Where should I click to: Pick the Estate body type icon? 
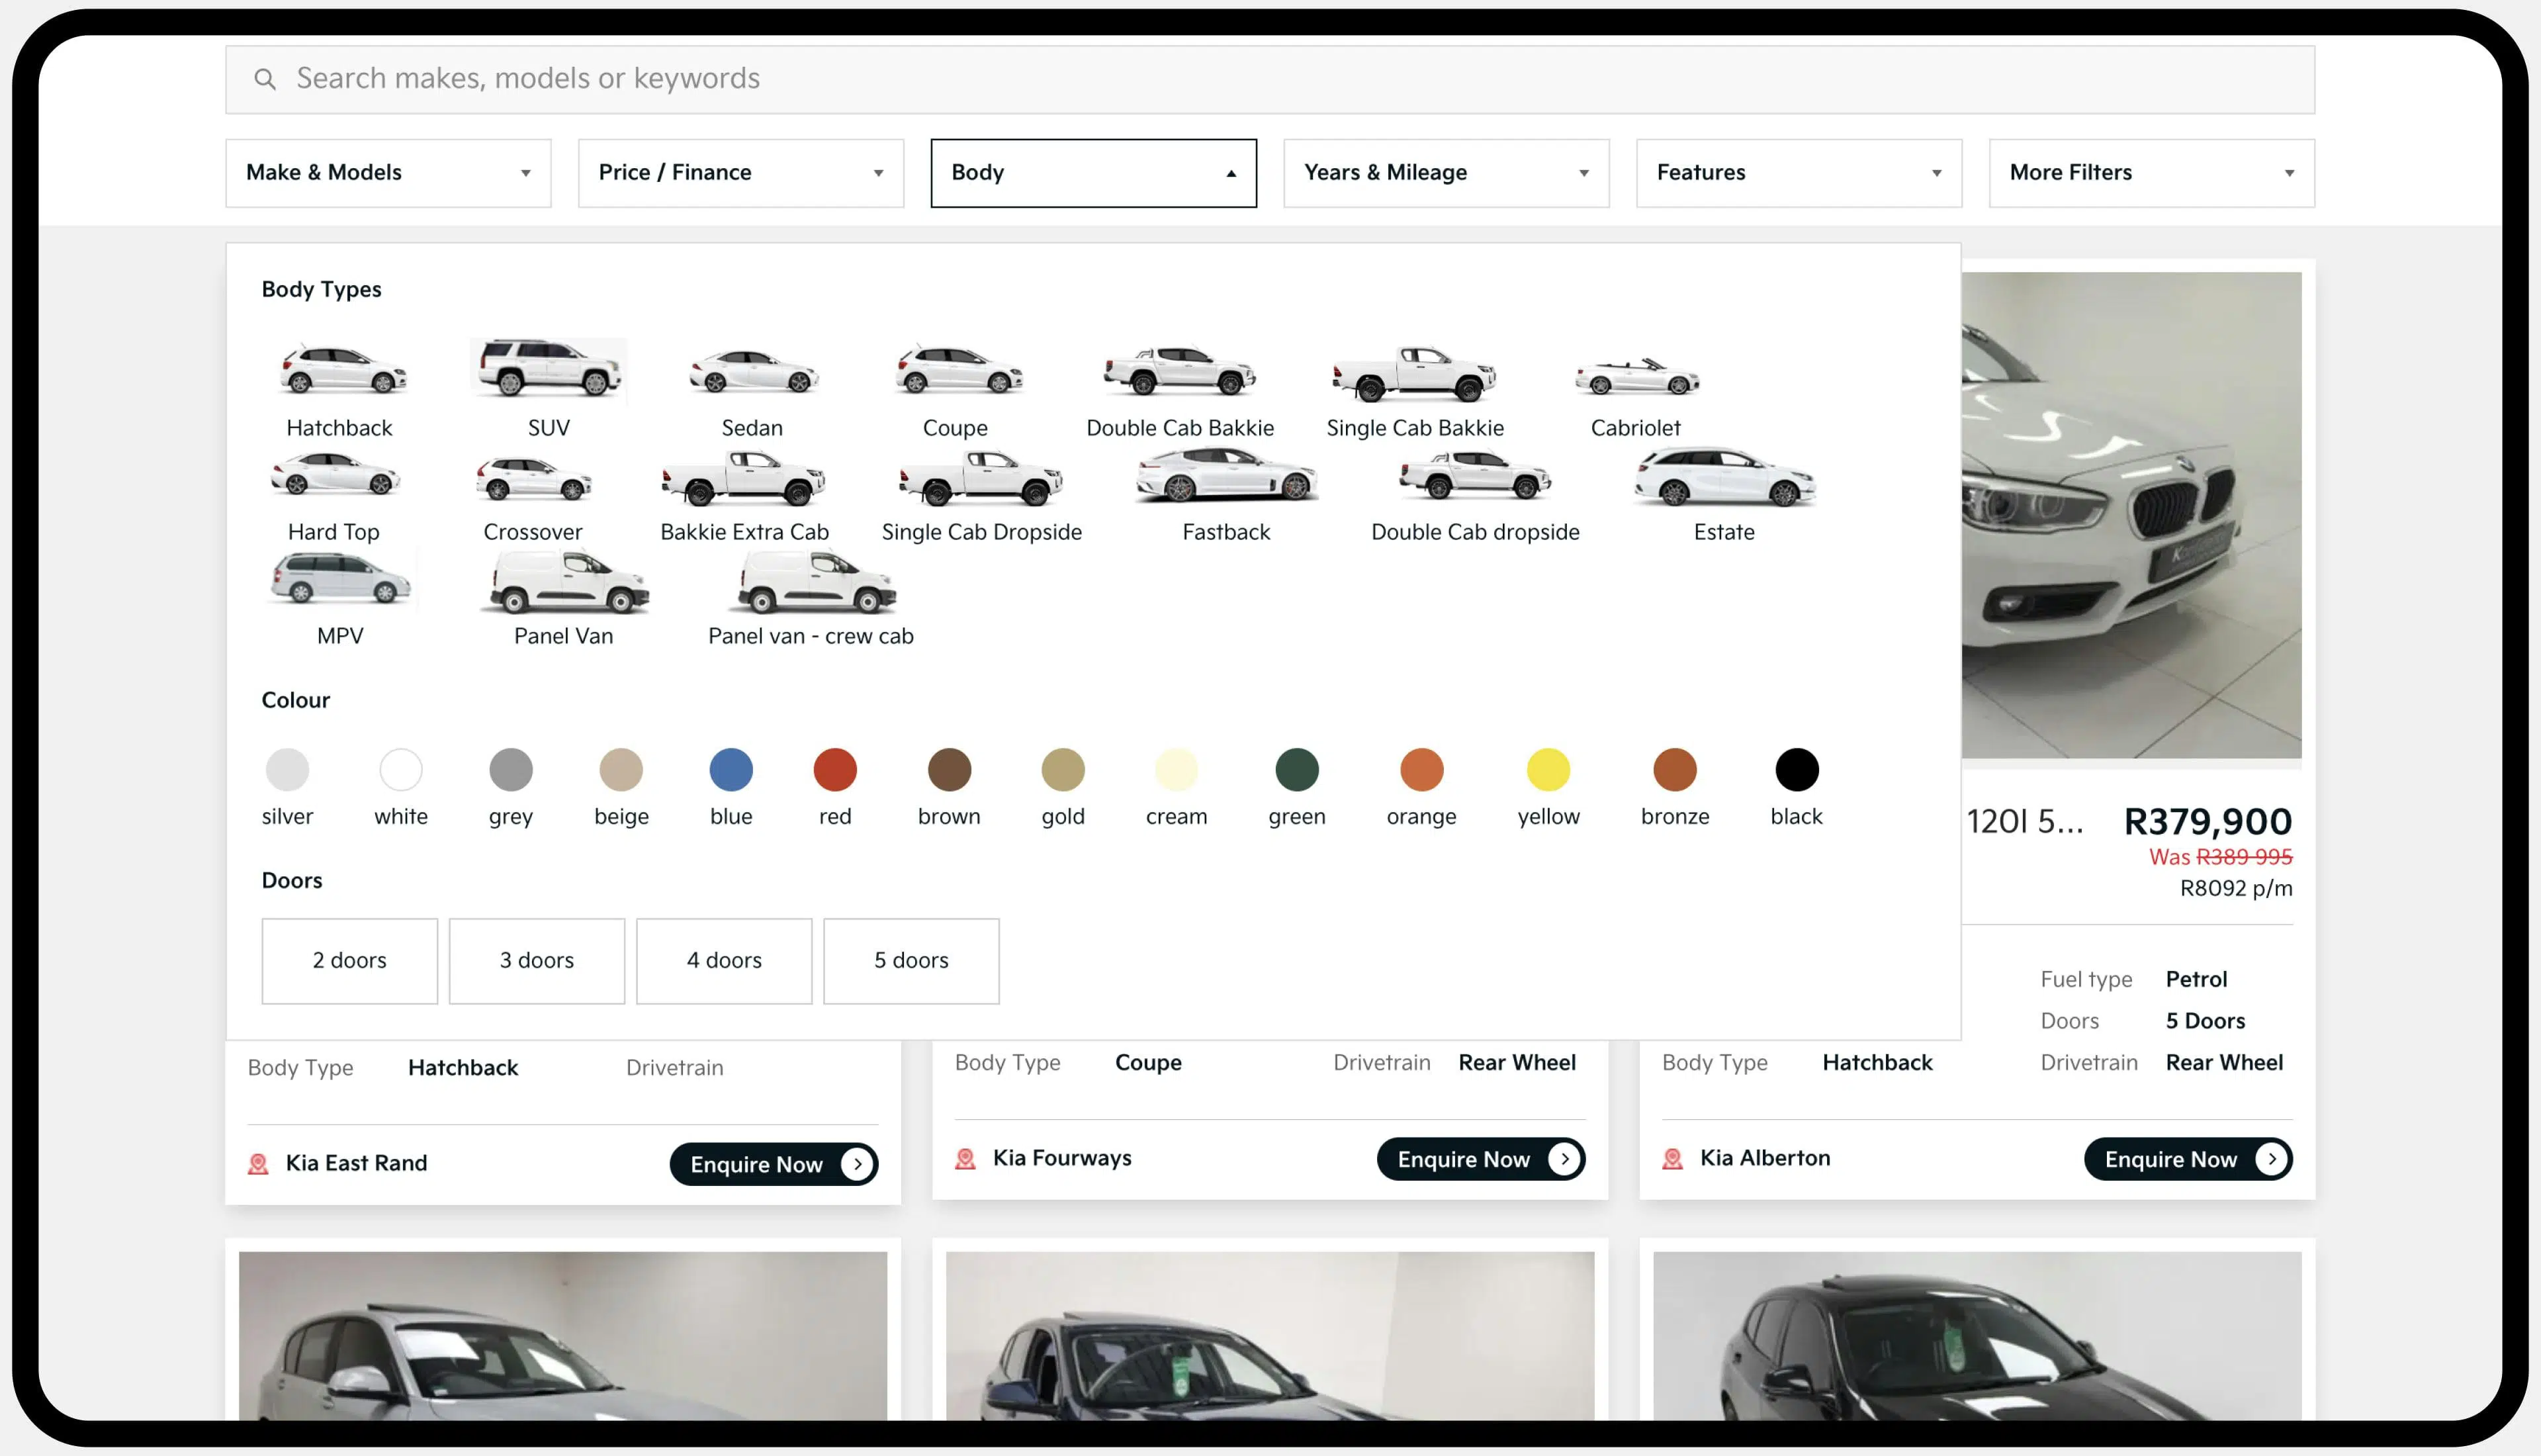[1723, 478]
